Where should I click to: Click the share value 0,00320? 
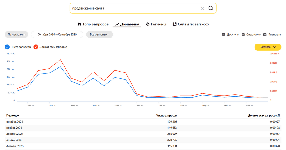[x=275, y=146]
